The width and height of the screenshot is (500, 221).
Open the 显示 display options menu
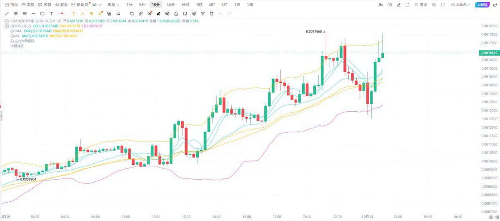click(x=421, y=5)
